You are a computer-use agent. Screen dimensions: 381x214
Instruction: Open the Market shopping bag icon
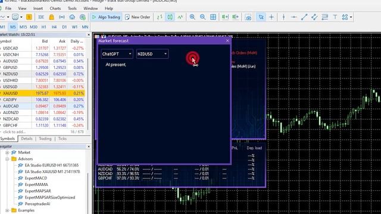52,17
